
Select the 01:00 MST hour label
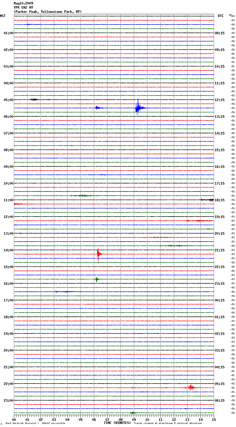pos(9,33)
